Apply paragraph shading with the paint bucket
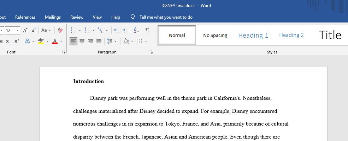 pos(126,41)
